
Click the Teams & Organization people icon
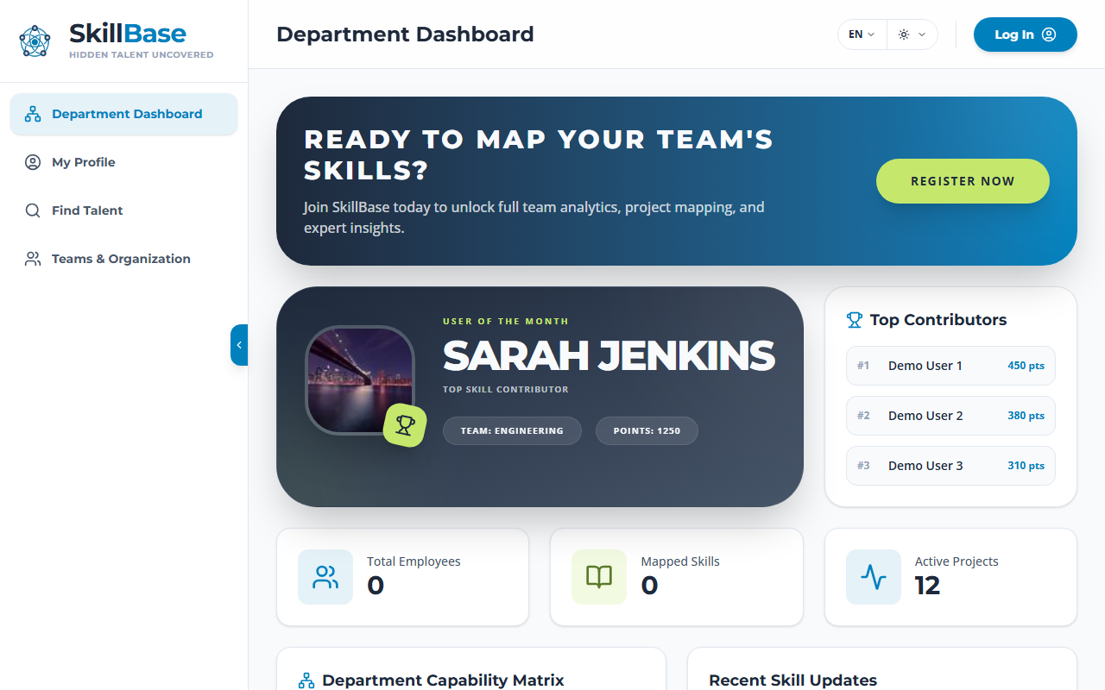[x=33, y=259]
